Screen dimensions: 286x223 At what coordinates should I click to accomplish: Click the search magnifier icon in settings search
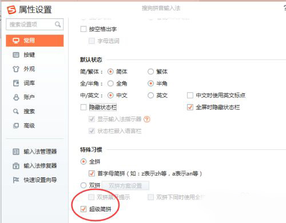coord(58,24)
